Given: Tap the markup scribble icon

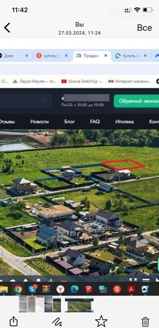Looking at the screenshot, I should pos(57,321).
